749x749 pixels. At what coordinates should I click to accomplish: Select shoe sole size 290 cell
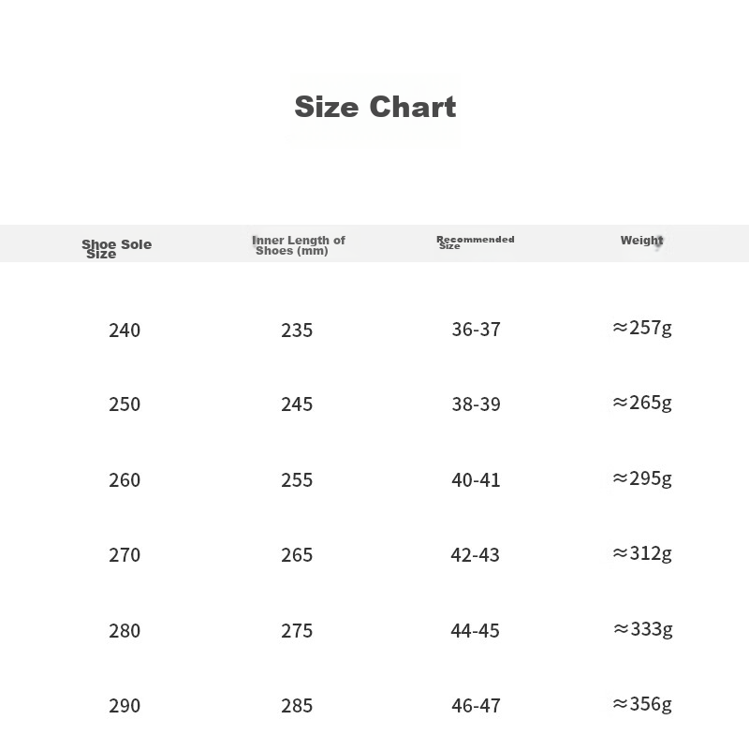click(125, 706)
